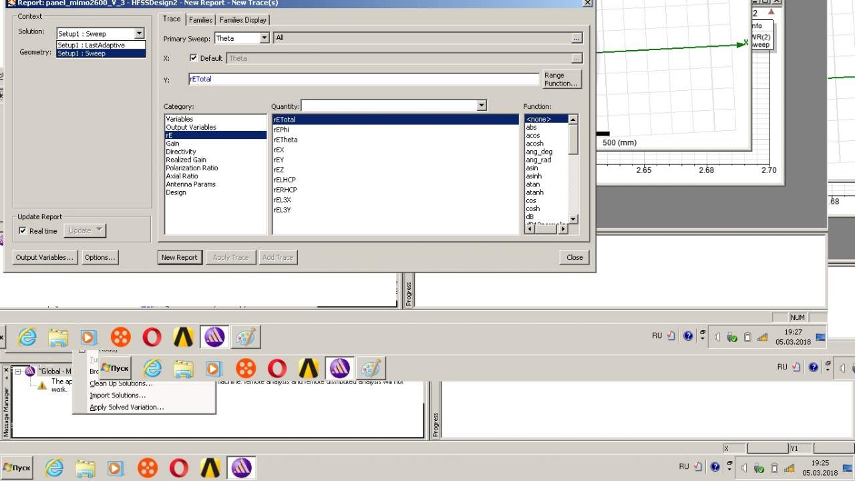Open the Update dropdown button
This screenshot has width=855, height=481.
click(85, 230)
